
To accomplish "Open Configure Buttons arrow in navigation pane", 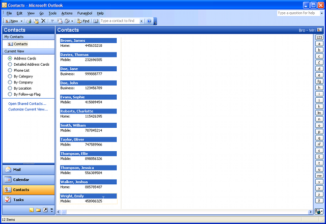I will (51, 210).
